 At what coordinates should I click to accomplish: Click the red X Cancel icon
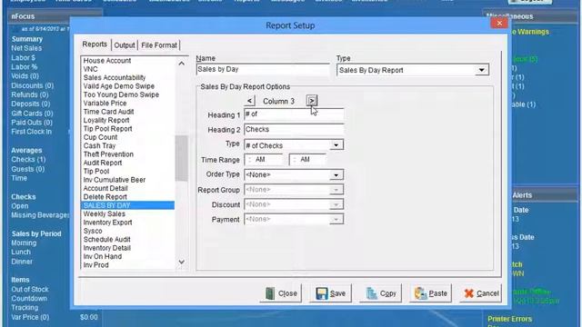click(x=469, y=293)
